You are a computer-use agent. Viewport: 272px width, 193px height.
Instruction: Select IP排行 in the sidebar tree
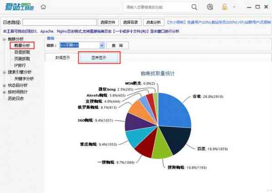(x=20, y=65)
